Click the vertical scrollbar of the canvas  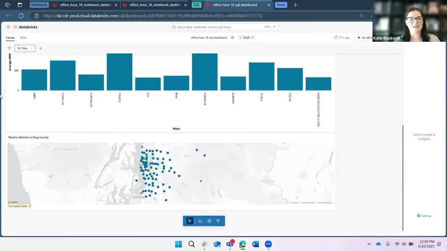pyautogui.click(x=403, y=178)
